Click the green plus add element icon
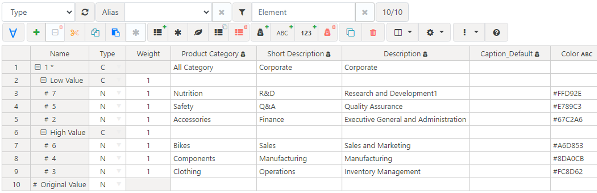Screen dimensions: 597x193 [36, 32]
